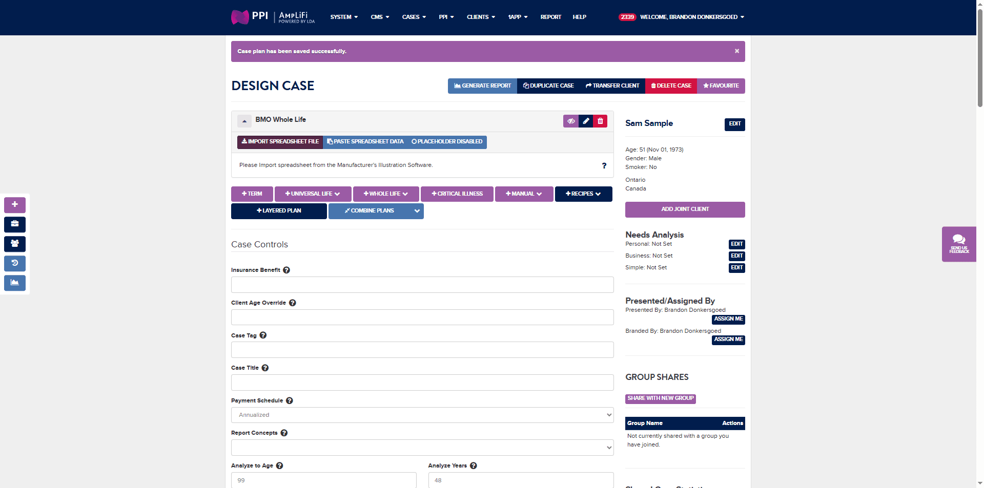Screen dimensions: 984x488
Task: Click the plus icon in the left sidebar
Action: (x=15, y=205)
